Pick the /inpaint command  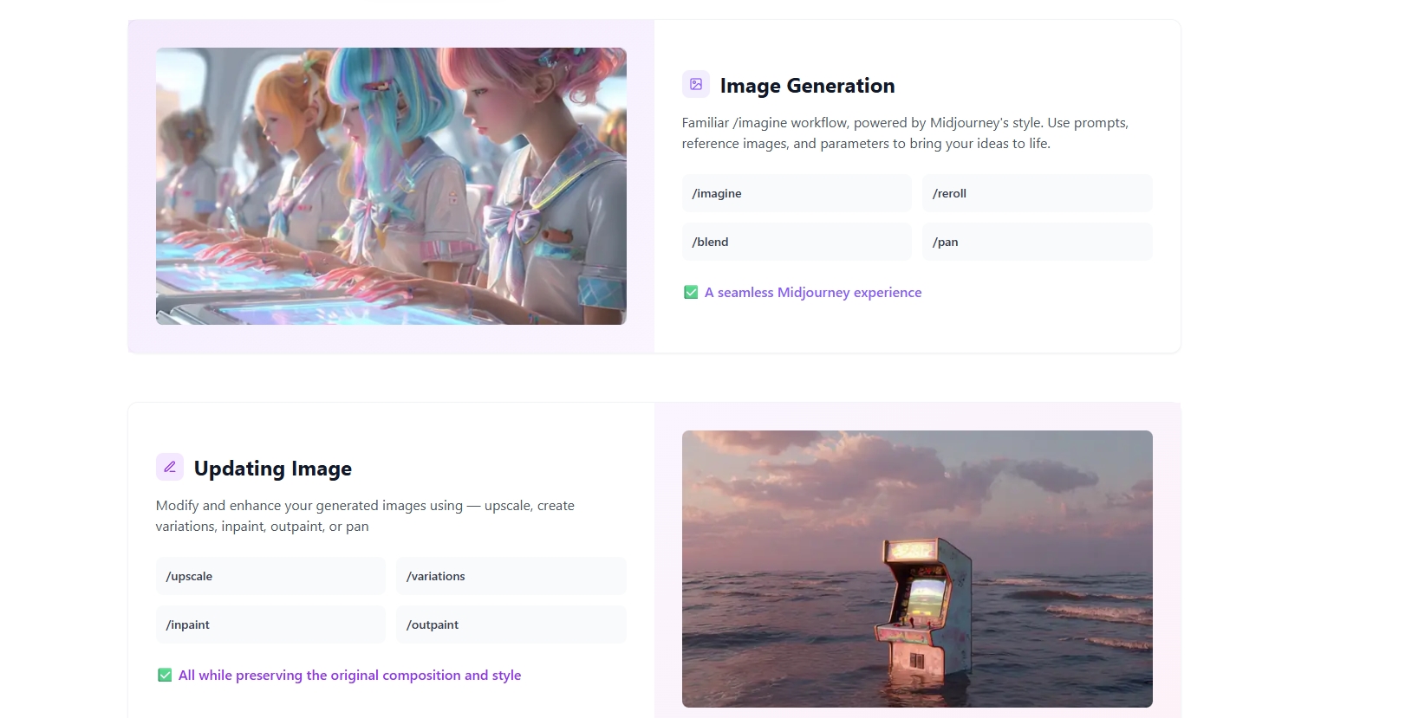click(270, 624)
